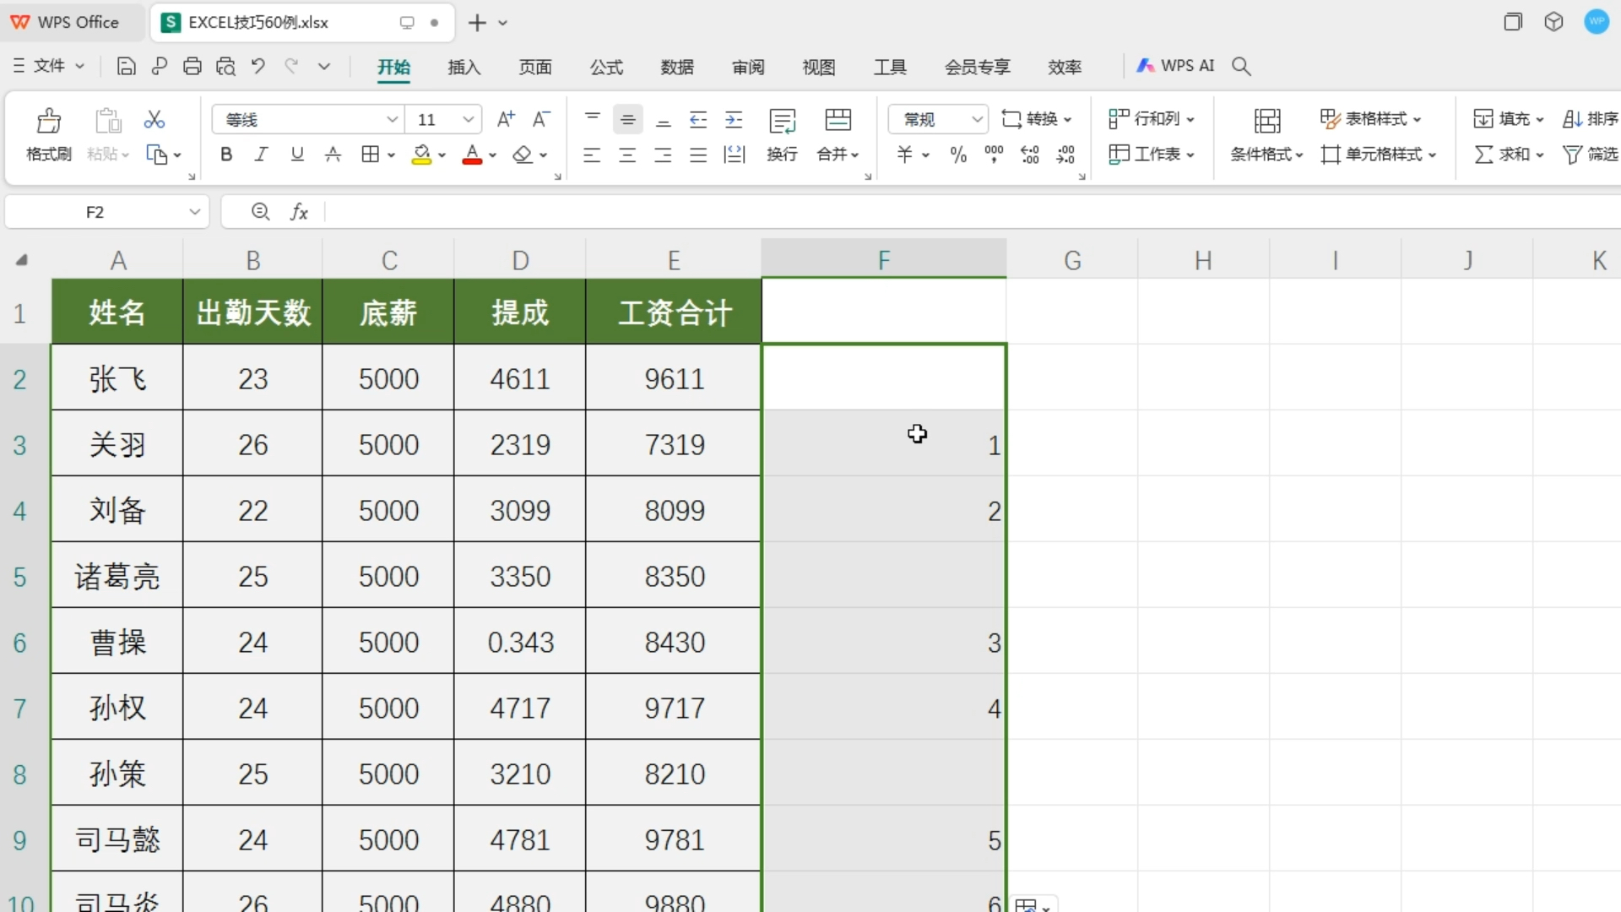Open 表格样式 table styles

pyautogui.click(x=1370, y=119)
